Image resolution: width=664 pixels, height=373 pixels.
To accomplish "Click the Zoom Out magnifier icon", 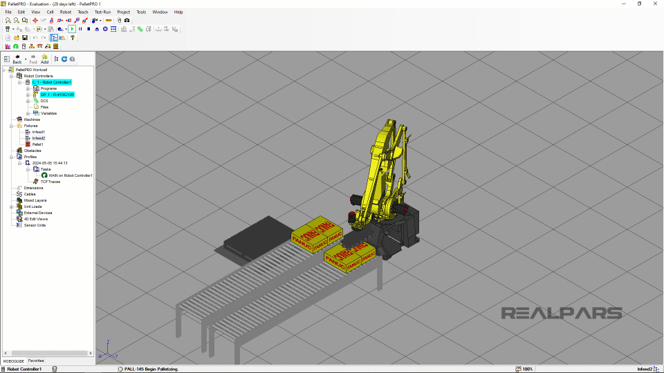I will click(16, 20).
